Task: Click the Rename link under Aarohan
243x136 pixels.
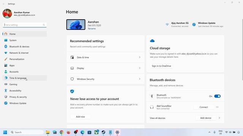Action: point(92,29)
